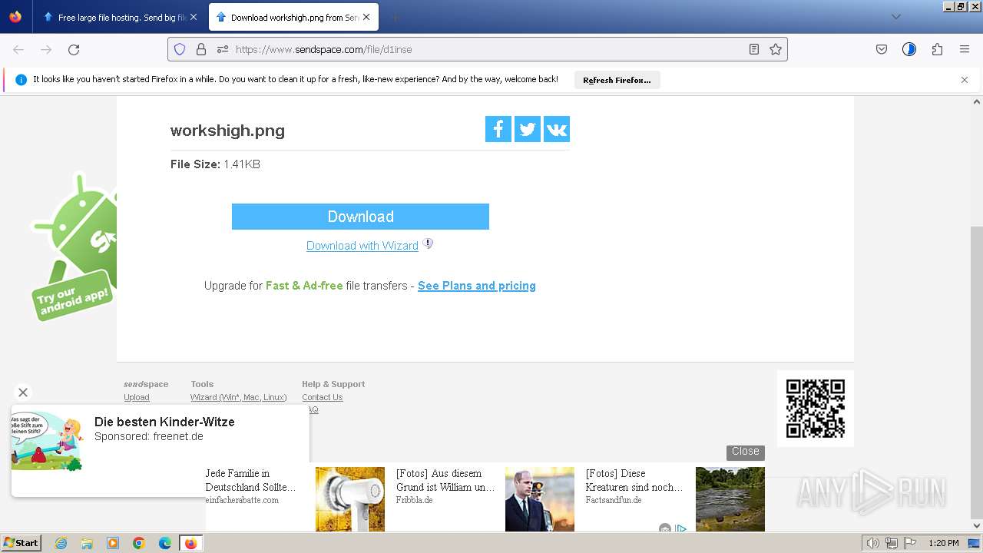Viewport: 983px width, 553px height.
Task: Click the river photo ad thumbnail
Action: click(730, 499)
